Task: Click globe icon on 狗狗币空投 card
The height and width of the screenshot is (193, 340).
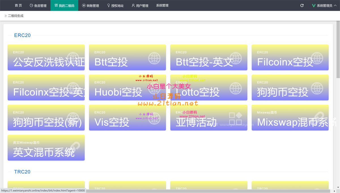Action: (x=317, y=88)
